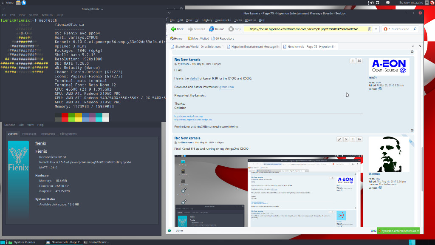This screenshot has height=245, width=435.
Task: Click the red color block in neofetch output
Action: (x=65, y=117)
